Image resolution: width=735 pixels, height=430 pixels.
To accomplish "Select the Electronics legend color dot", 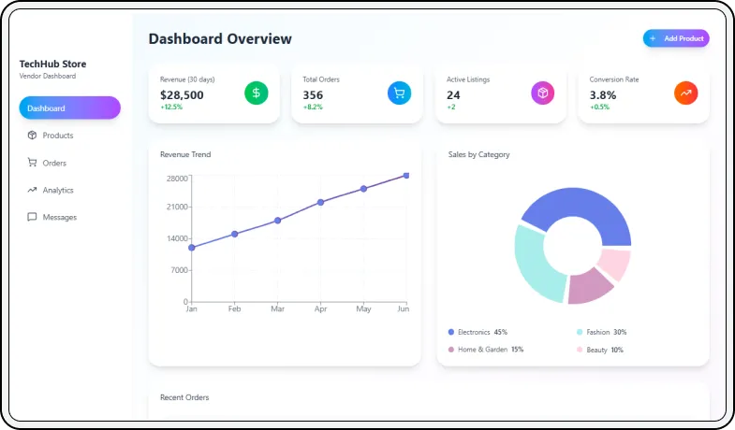I will [x=451, y=332].
